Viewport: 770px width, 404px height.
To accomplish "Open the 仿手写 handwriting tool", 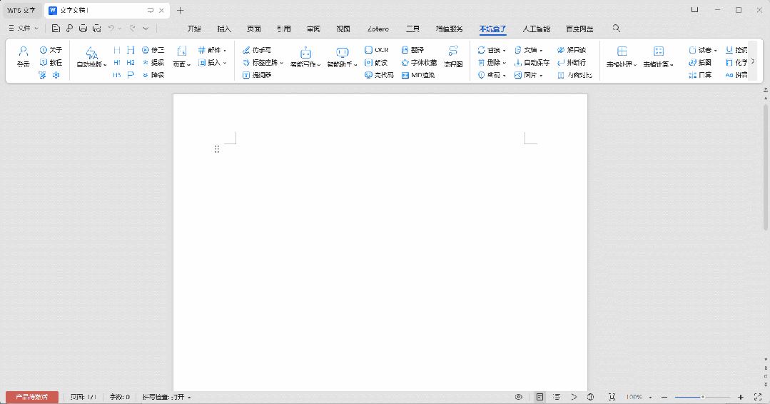I will click(x=257, y=50).
